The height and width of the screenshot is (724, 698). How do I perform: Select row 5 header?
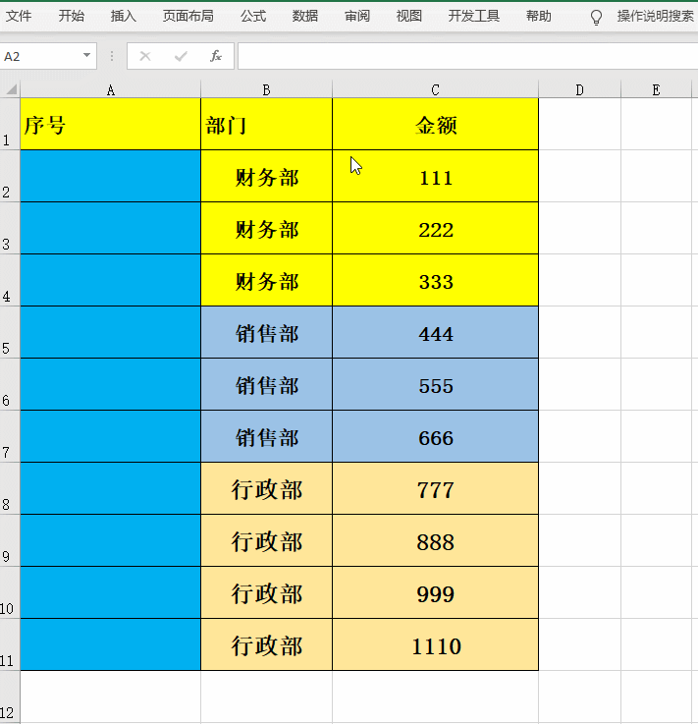pos(10,332)
